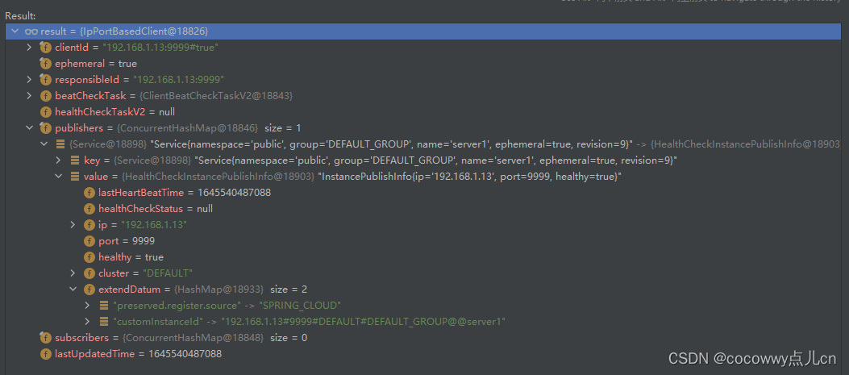Click the field icon next to healthCheckTaskV2

coord(46,112)
